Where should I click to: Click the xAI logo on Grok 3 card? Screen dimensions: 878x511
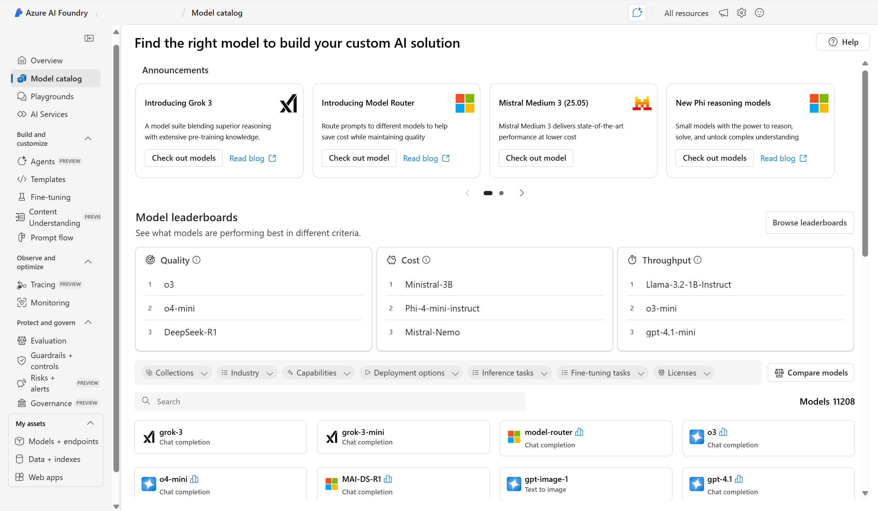coord(288,103)
